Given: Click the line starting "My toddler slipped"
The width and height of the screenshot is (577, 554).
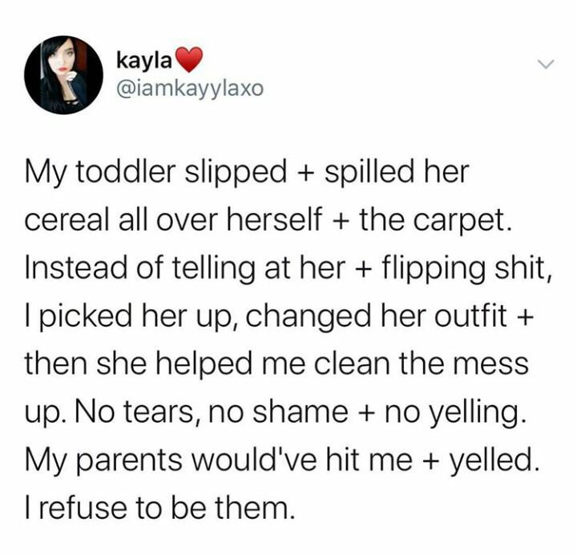Looking at the screenshot, I should click(x=247, y=172).
